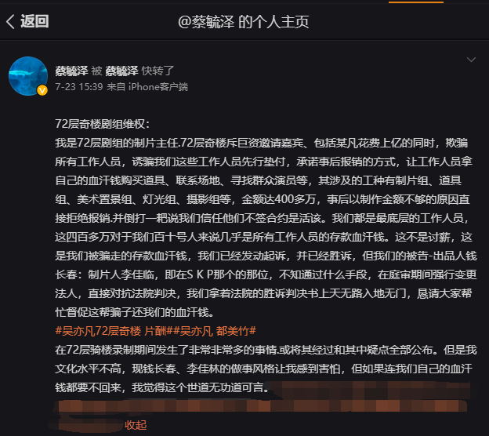Collapse the post with 收起

coord(136,425)
